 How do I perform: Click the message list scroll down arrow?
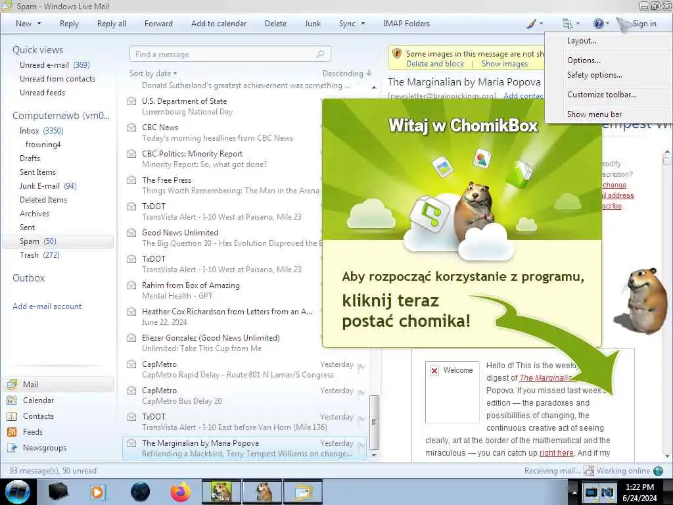(374, 455)
